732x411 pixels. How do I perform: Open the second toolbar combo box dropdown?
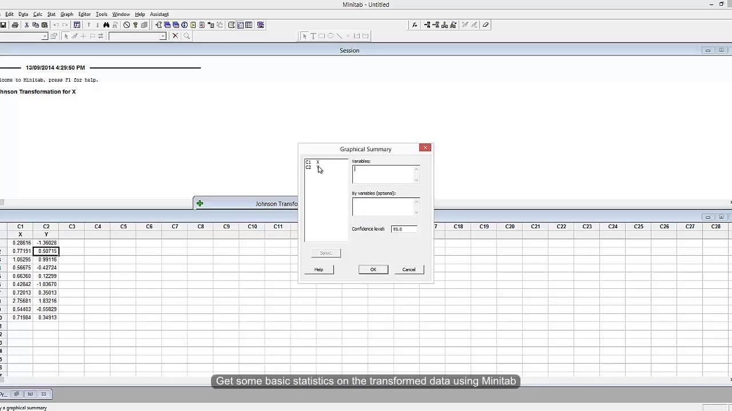tap(163, 37)
